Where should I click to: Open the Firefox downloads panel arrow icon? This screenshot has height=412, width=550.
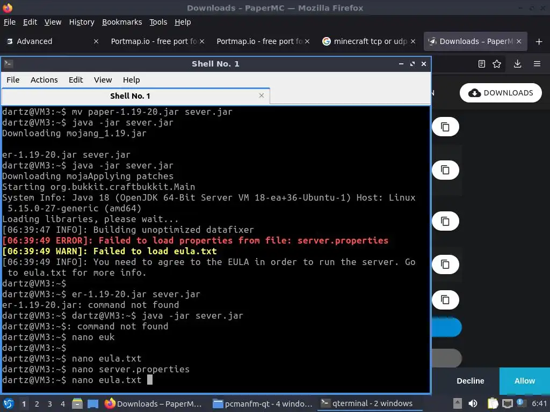517,64
